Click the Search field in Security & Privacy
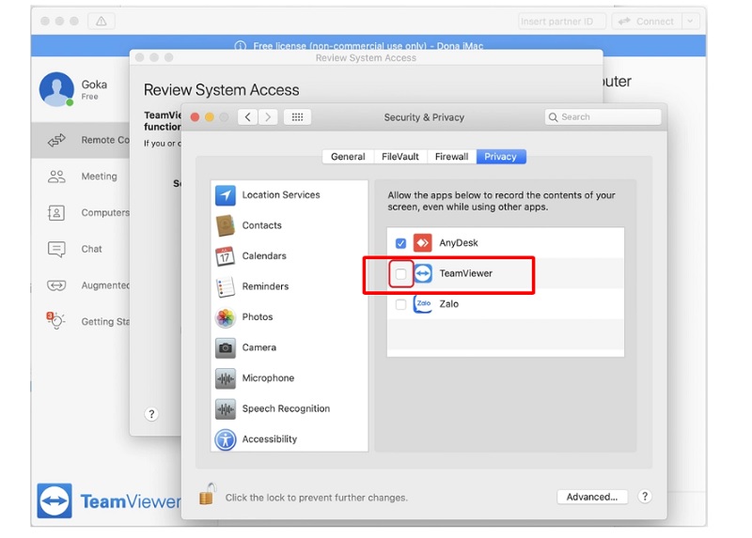 tap(603, 116)
